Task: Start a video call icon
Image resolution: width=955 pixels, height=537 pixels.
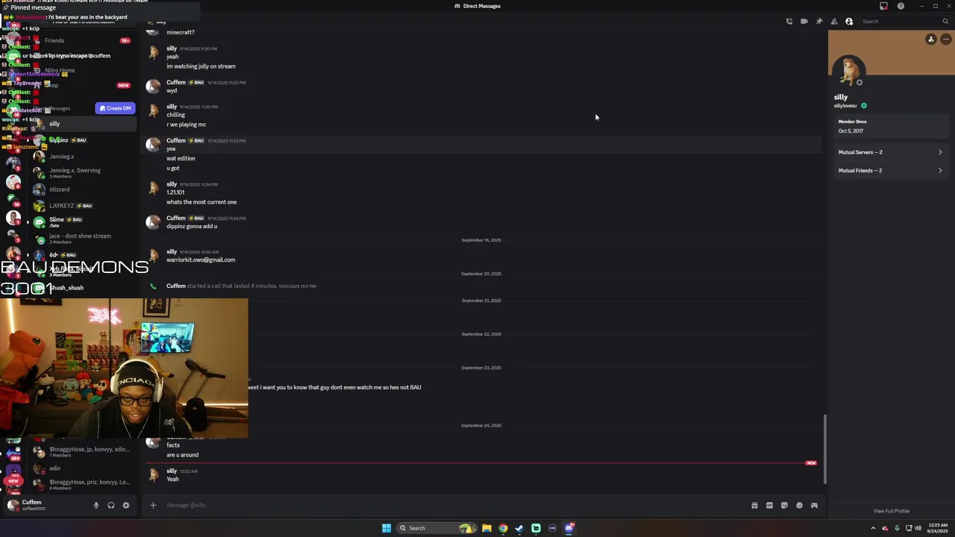Action: pos(804,22)
